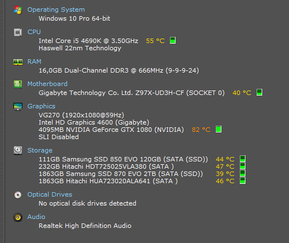This screenshot has height=243, width=289.
Task: Click the green CPU temperature indicator
Action: 173,40
